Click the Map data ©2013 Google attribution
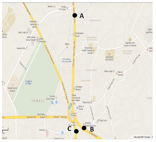The height and width of the screenshot is (142, 156). (142, 137)
